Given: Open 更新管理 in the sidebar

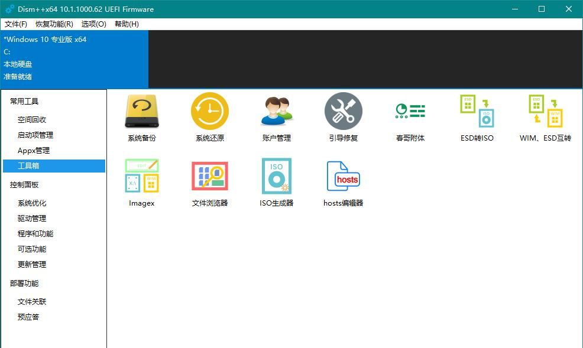Looking at the screenshot, I should point(32,265).
